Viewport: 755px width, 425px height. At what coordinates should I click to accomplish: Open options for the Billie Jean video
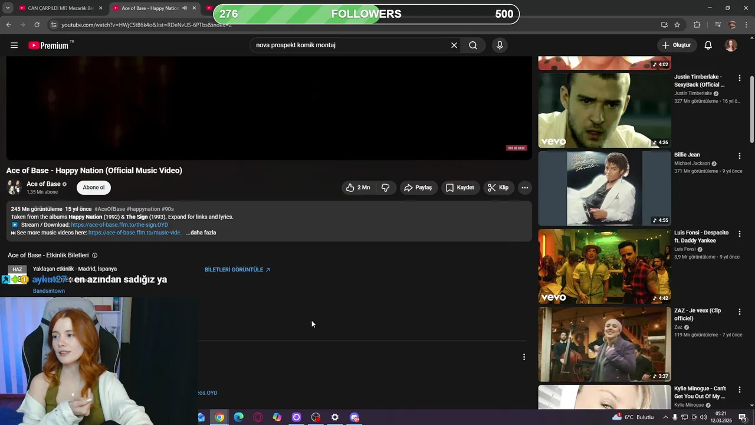(739, 156)
